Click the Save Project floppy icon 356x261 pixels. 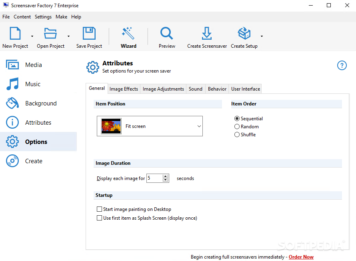pyautogui.click(x=89, y=33)
